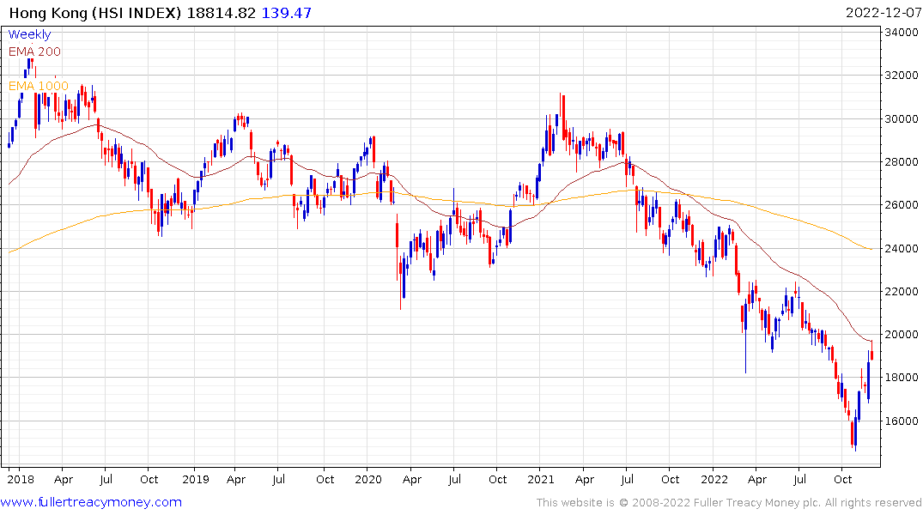The width and height of the screenshot is (923, 515).
Task: Click the 30000 price axis label
Action: (x=902, y=119)
